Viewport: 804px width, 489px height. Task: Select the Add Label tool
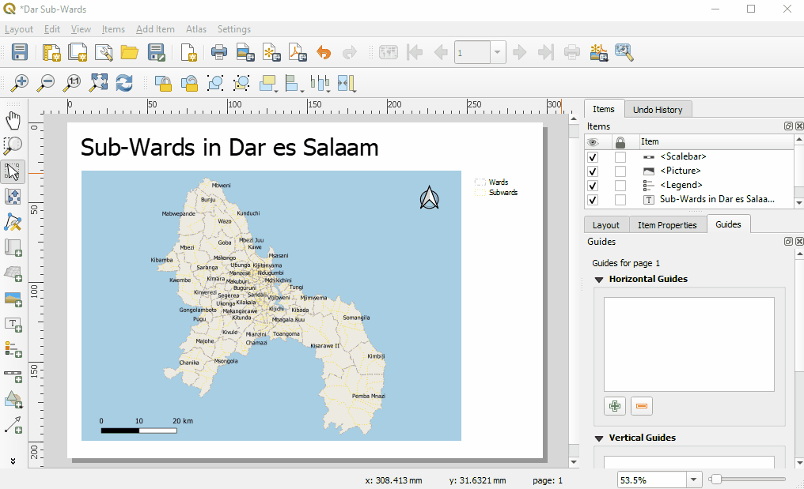pyautogui.click(x=13, y=324)
